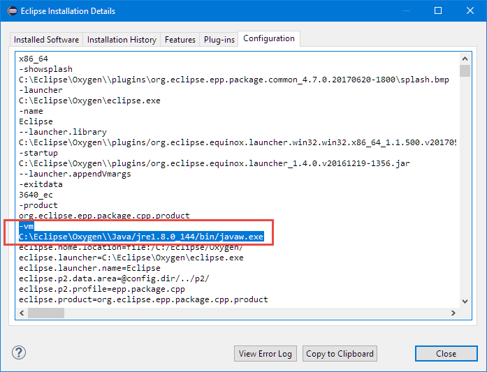487x372 pixels.
Task: Click the '-launcher' line
Action: 41,90
